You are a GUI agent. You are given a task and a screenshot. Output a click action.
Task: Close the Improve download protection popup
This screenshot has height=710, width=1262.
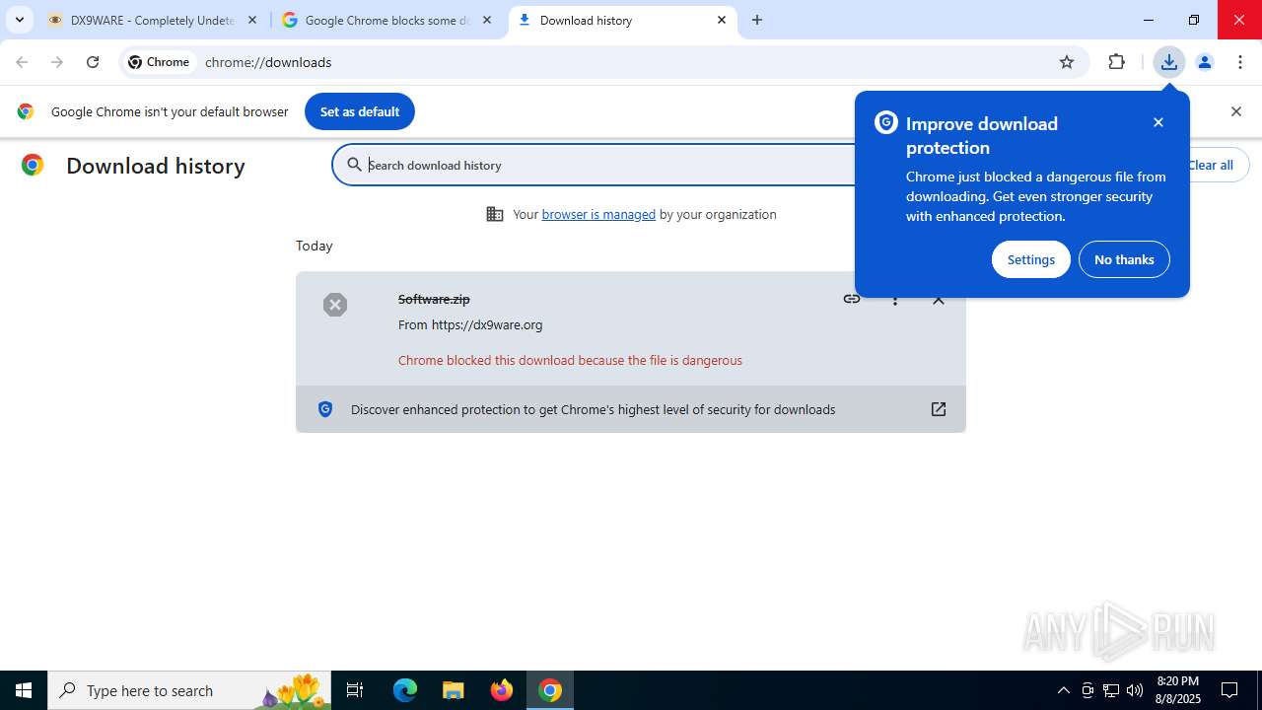[1158, 122]
